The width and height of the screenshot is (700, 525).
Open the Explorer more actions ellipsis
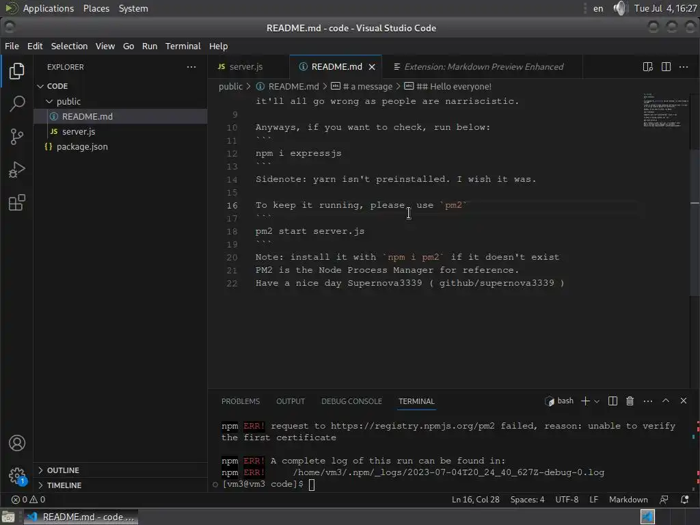point(191,67)
